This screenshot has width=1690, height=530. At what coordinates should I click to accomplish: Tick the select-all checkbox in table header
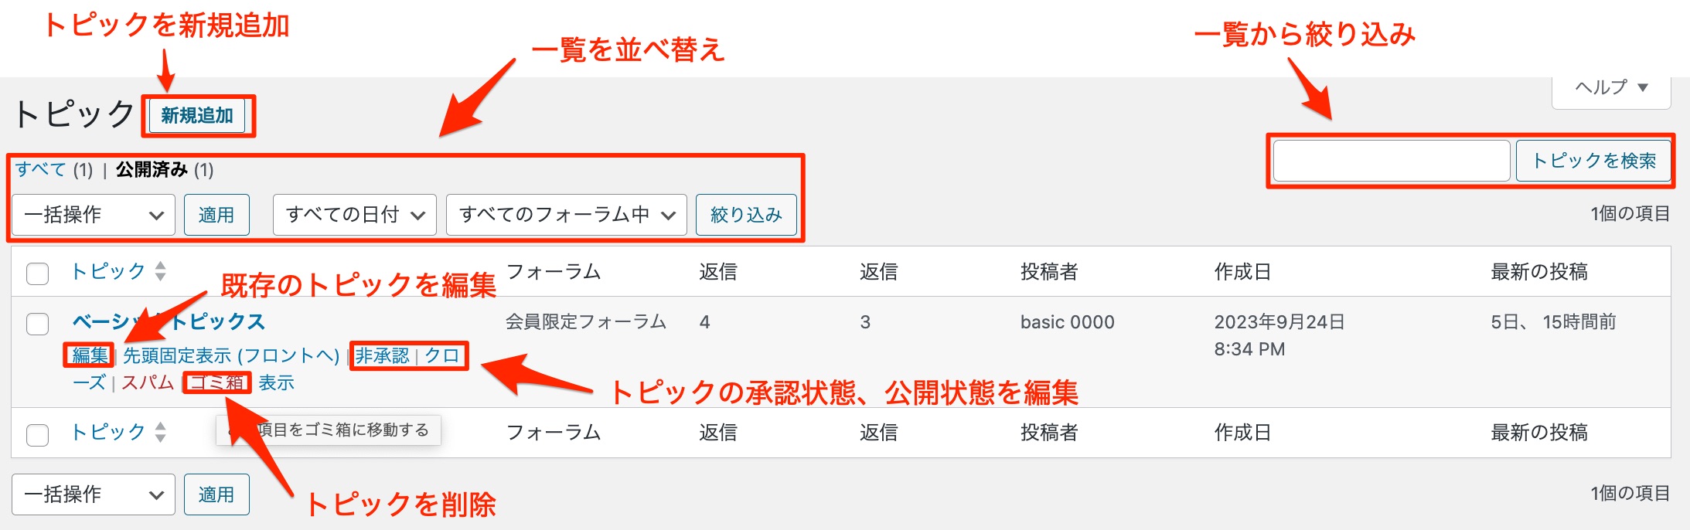[x=38, y=273]
